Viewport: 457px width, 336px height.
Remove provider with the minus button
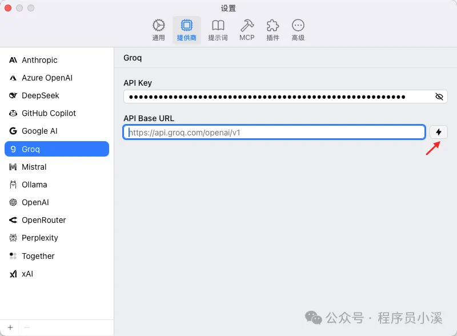coord(27,327)
